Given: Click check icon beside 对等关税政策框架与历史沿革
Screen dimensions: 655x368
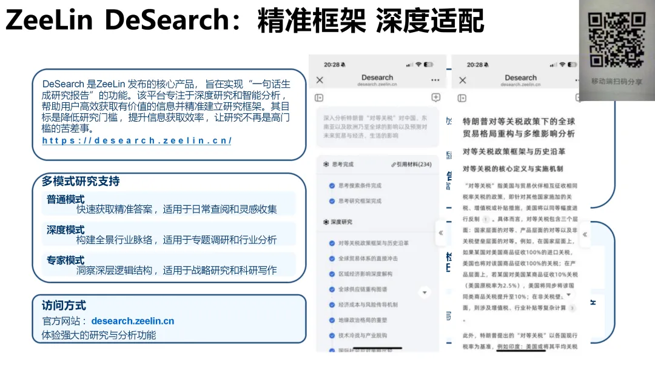Looking at the screenshot, I should coord(332,243).
